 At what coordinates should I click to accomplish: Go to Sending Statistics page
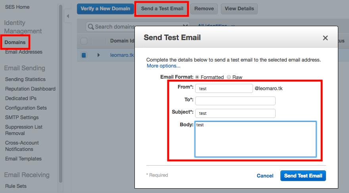(x=25, y=79)
